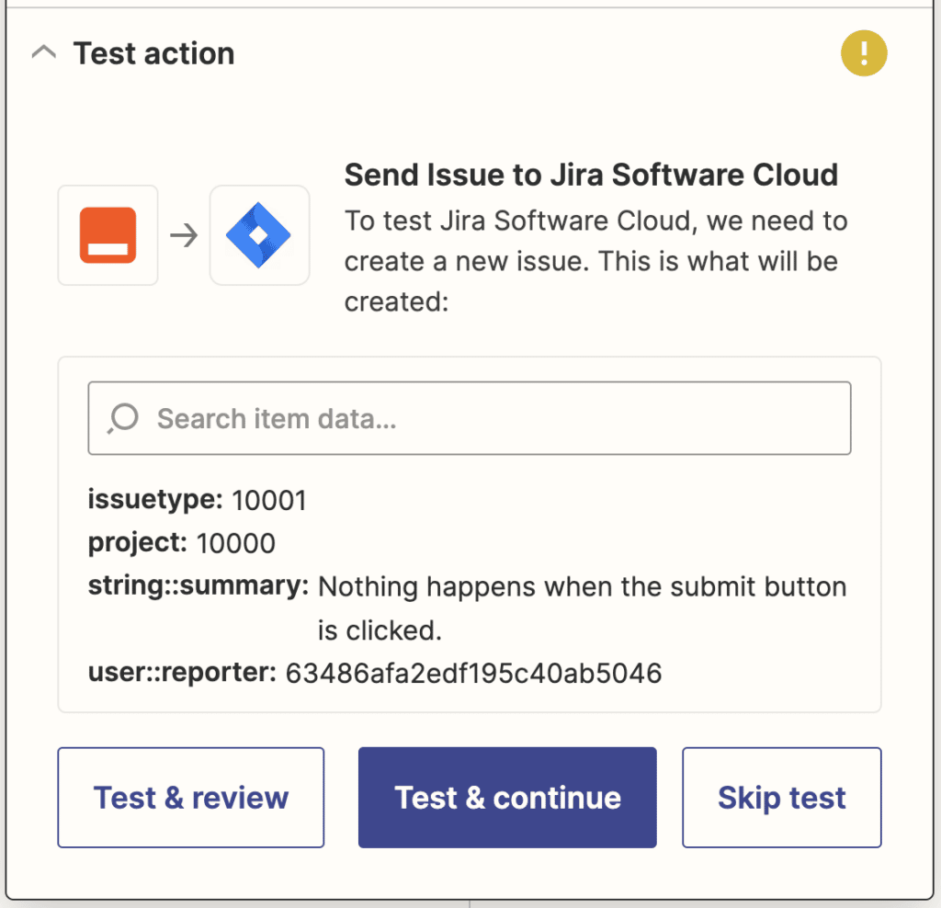Click the Test action header label
941x908 pixels.
153,53
